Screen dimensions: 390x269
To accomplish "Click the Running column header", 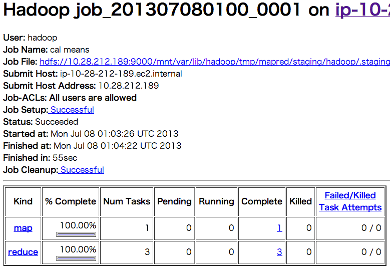I will point(216,201).
